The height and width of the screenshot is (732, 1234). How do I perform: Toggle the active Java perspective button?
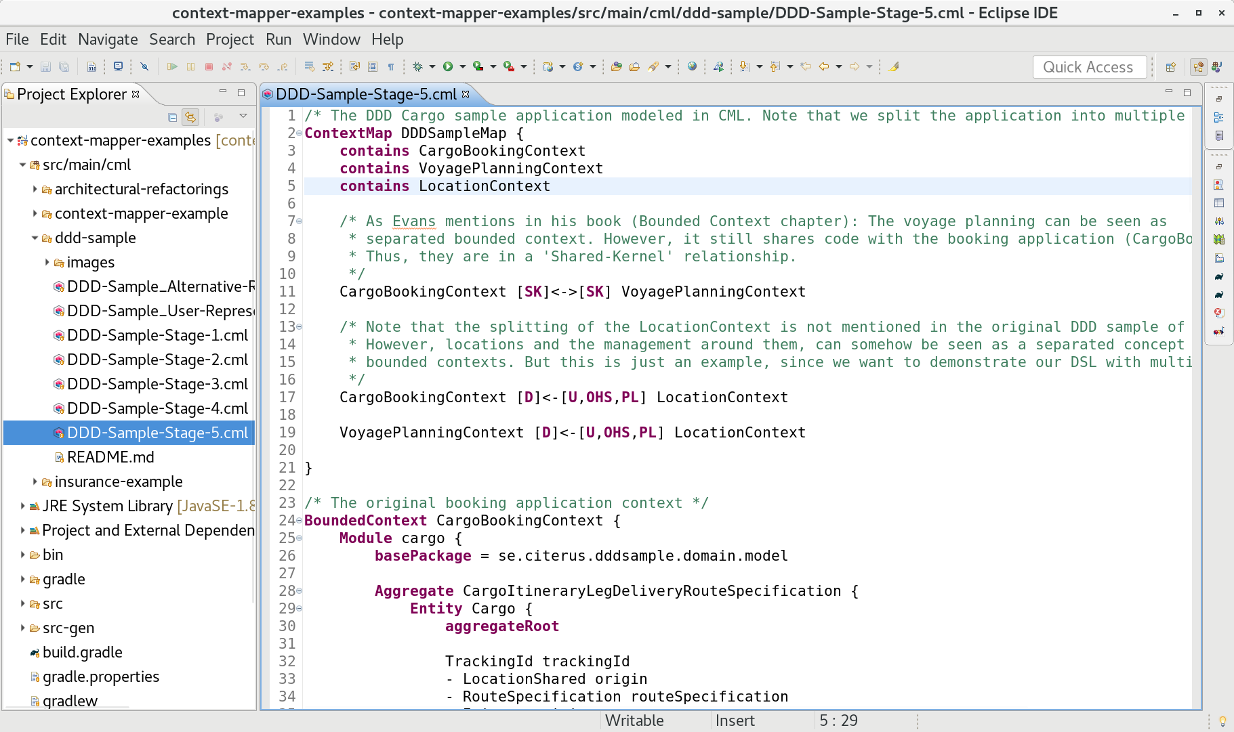[1199, 67]
